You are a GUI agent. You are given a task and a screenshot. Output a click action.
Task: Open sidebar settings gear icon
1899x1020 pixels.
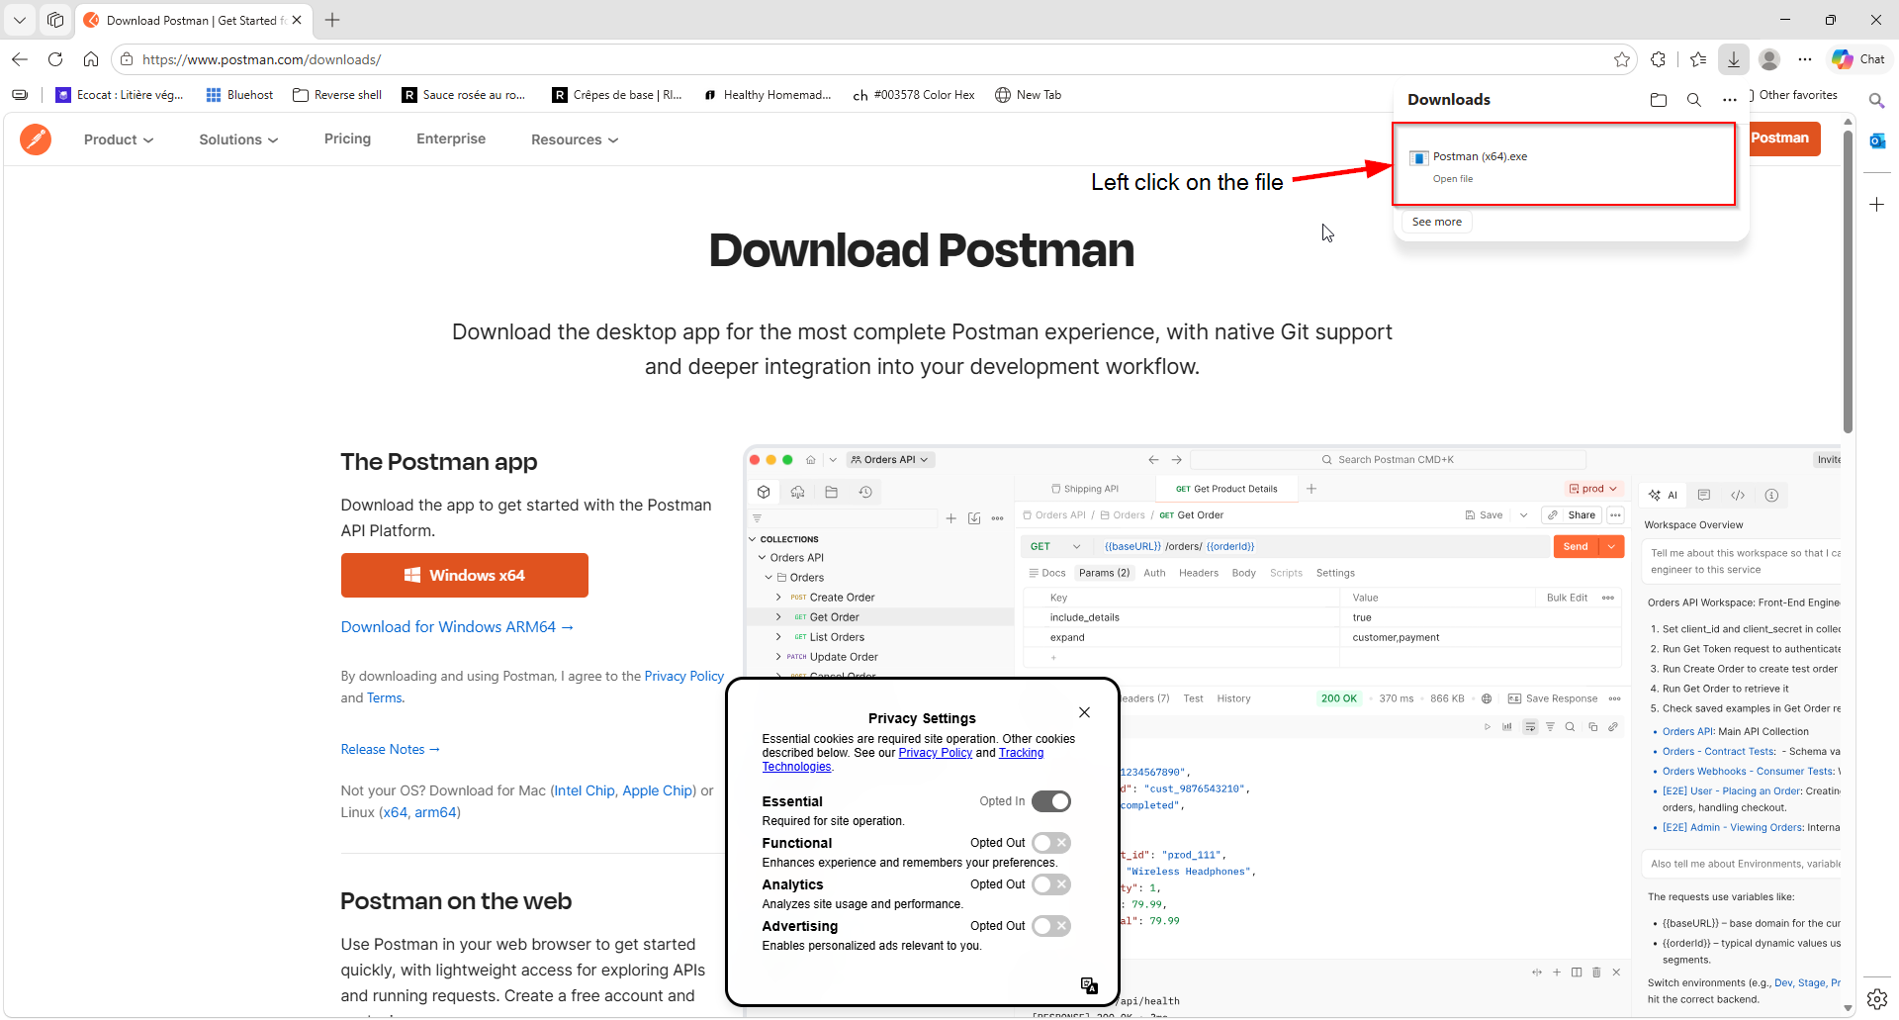point(1877,999)
